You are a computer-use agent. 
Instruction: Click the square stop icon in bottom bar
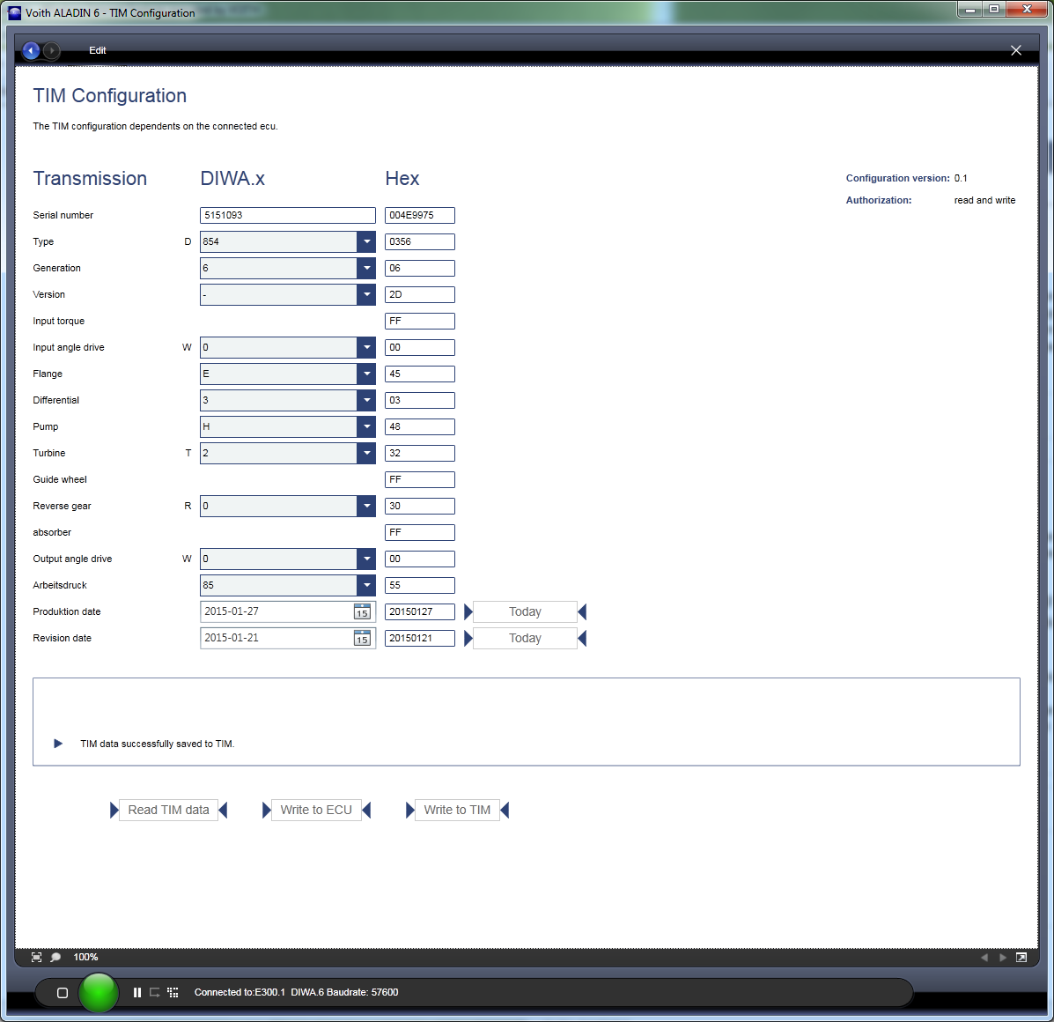coord(63,992)
